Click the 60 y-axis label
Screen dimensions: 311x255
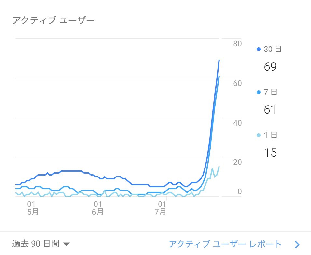pos(237,83)
